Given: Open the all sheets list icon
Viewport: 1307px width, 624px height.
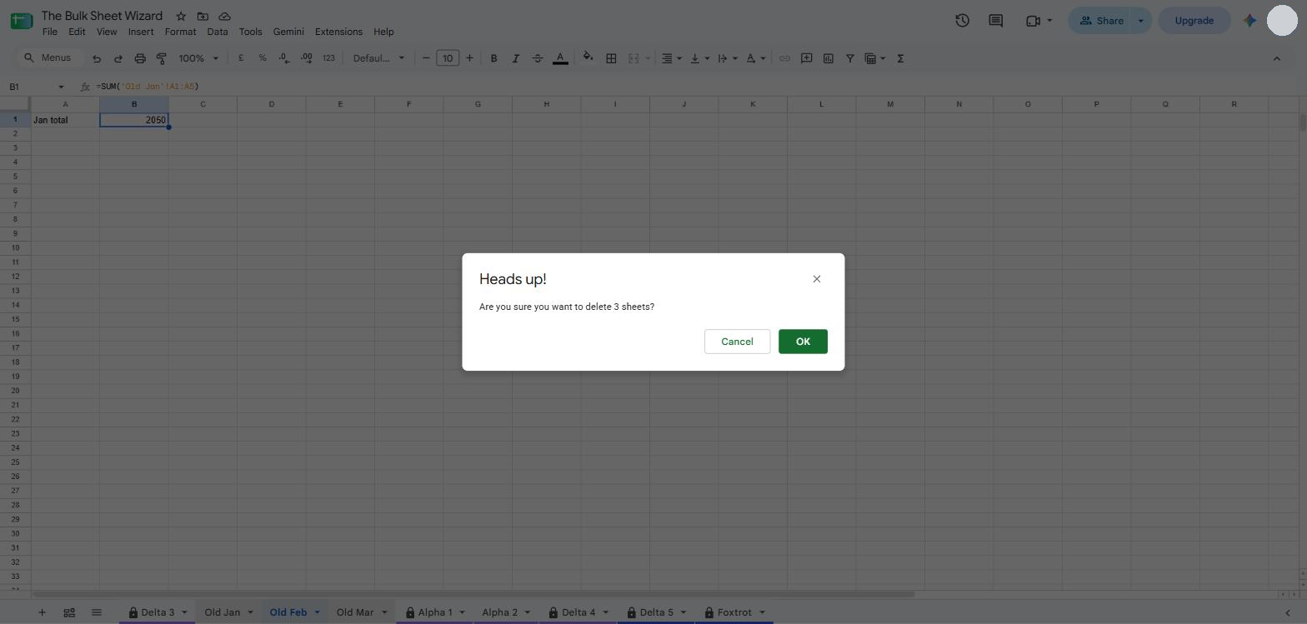Looking at the screenshot, I should [x=96, y=612].
